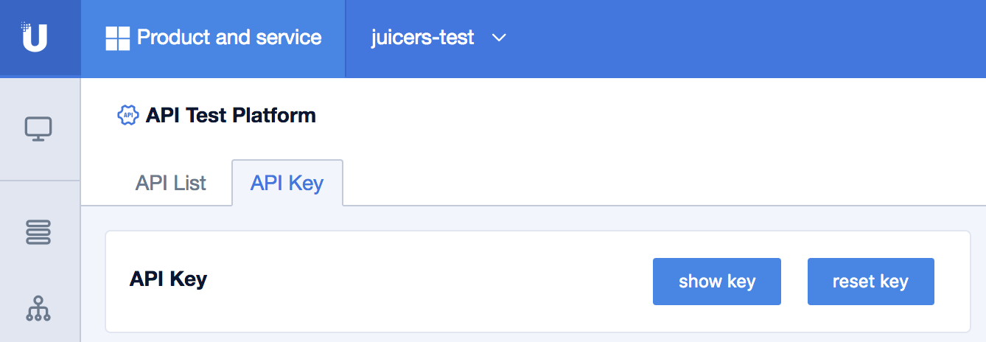
Task: Click the bold API Key card label
Action: pos(168,279)
